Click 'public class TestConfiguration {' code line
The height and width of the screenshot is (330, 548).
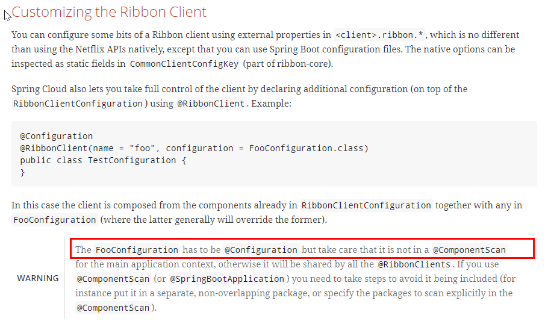click(103, 160)
